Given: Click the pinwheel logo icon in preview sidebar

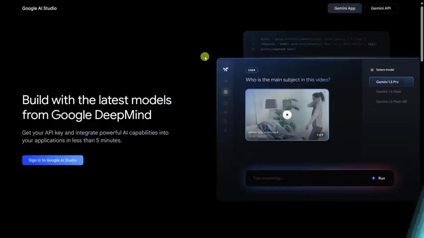Looking at the screenshot, I should click(x=225, y=69).
